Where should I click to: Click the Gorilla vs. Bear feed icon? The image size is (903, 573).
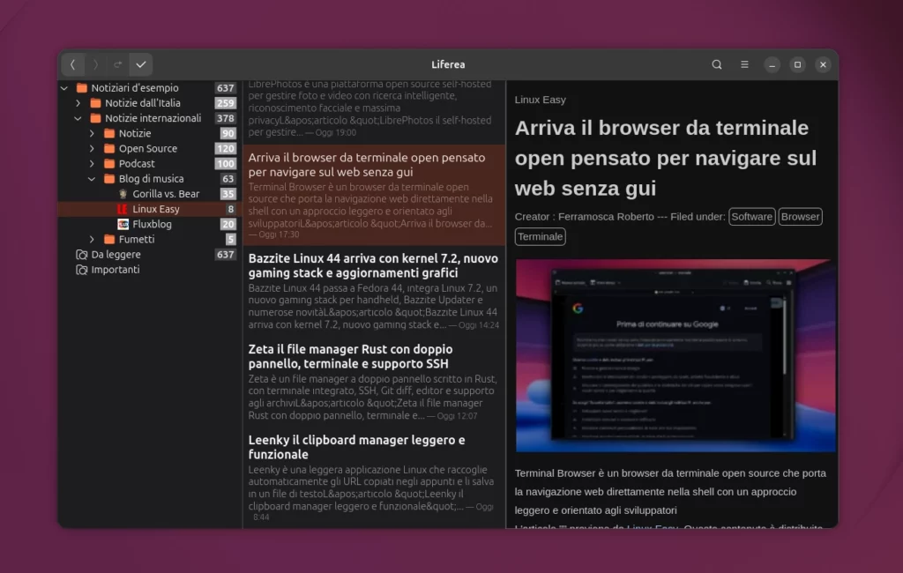(123, 194)
